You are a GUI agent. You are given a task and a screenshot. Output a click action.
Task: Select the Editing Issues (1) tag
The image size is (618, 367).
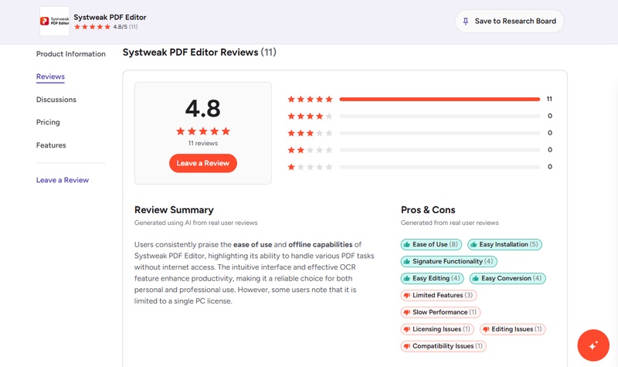[x=513, y=329]
